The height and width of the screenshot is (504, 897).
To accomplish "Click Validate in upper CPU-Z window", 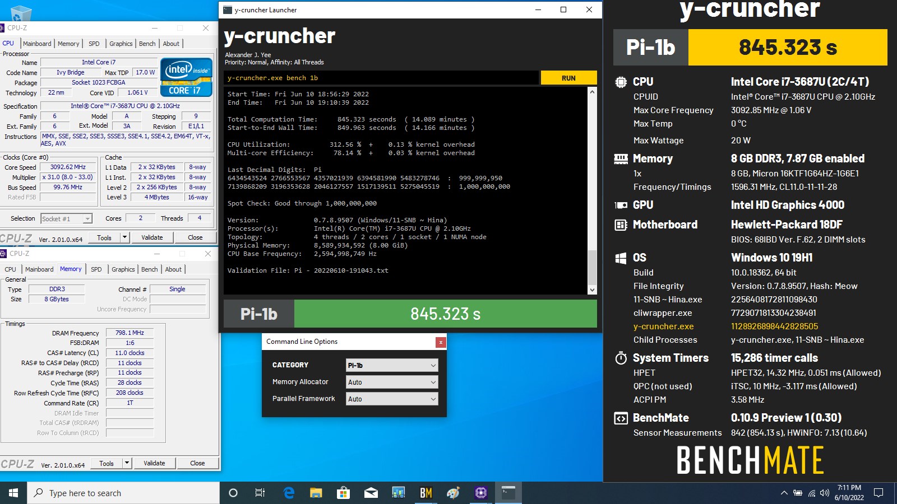I will click(152, 237).
